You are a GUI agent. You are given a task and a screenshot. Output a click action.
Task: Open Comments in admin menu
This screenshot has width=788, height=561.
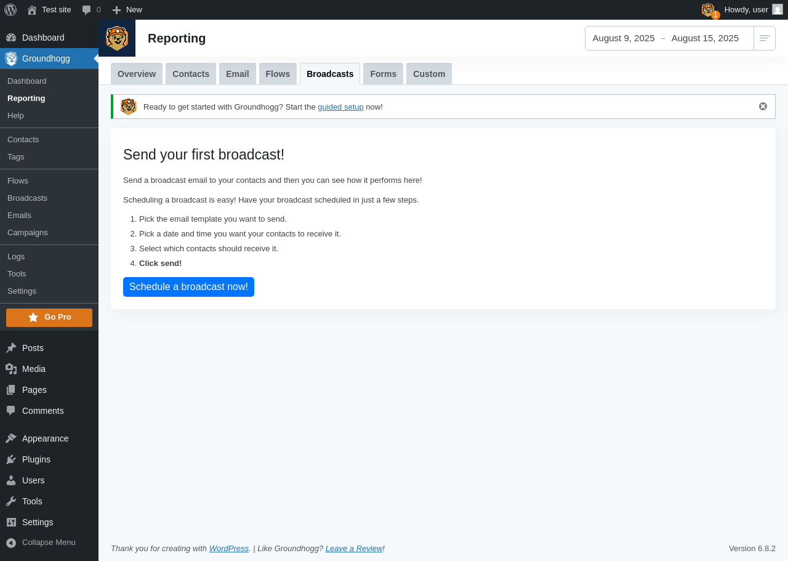tap(49, 411)
